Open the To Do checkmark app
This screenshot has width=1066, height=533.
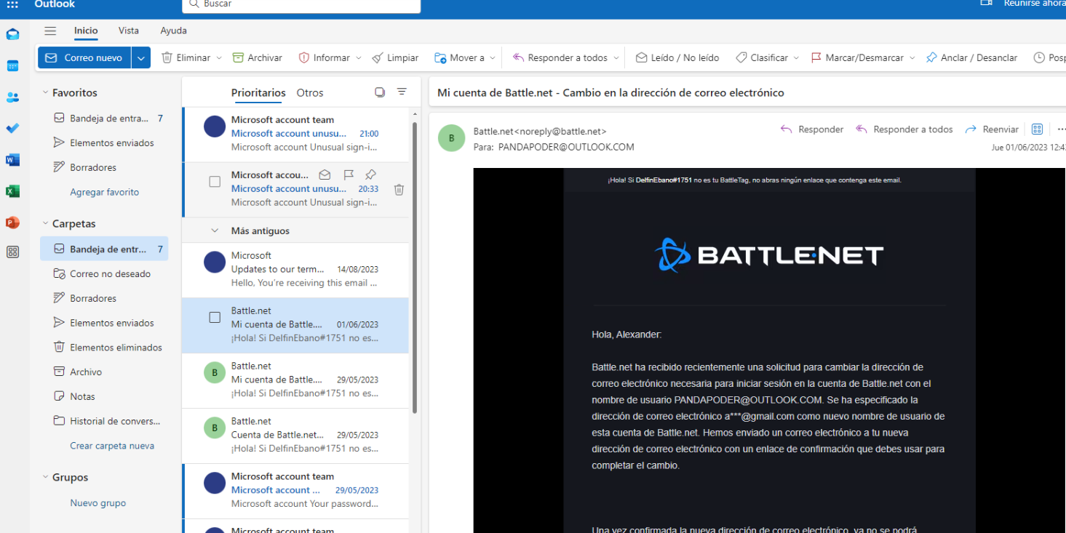coord(12,128)
